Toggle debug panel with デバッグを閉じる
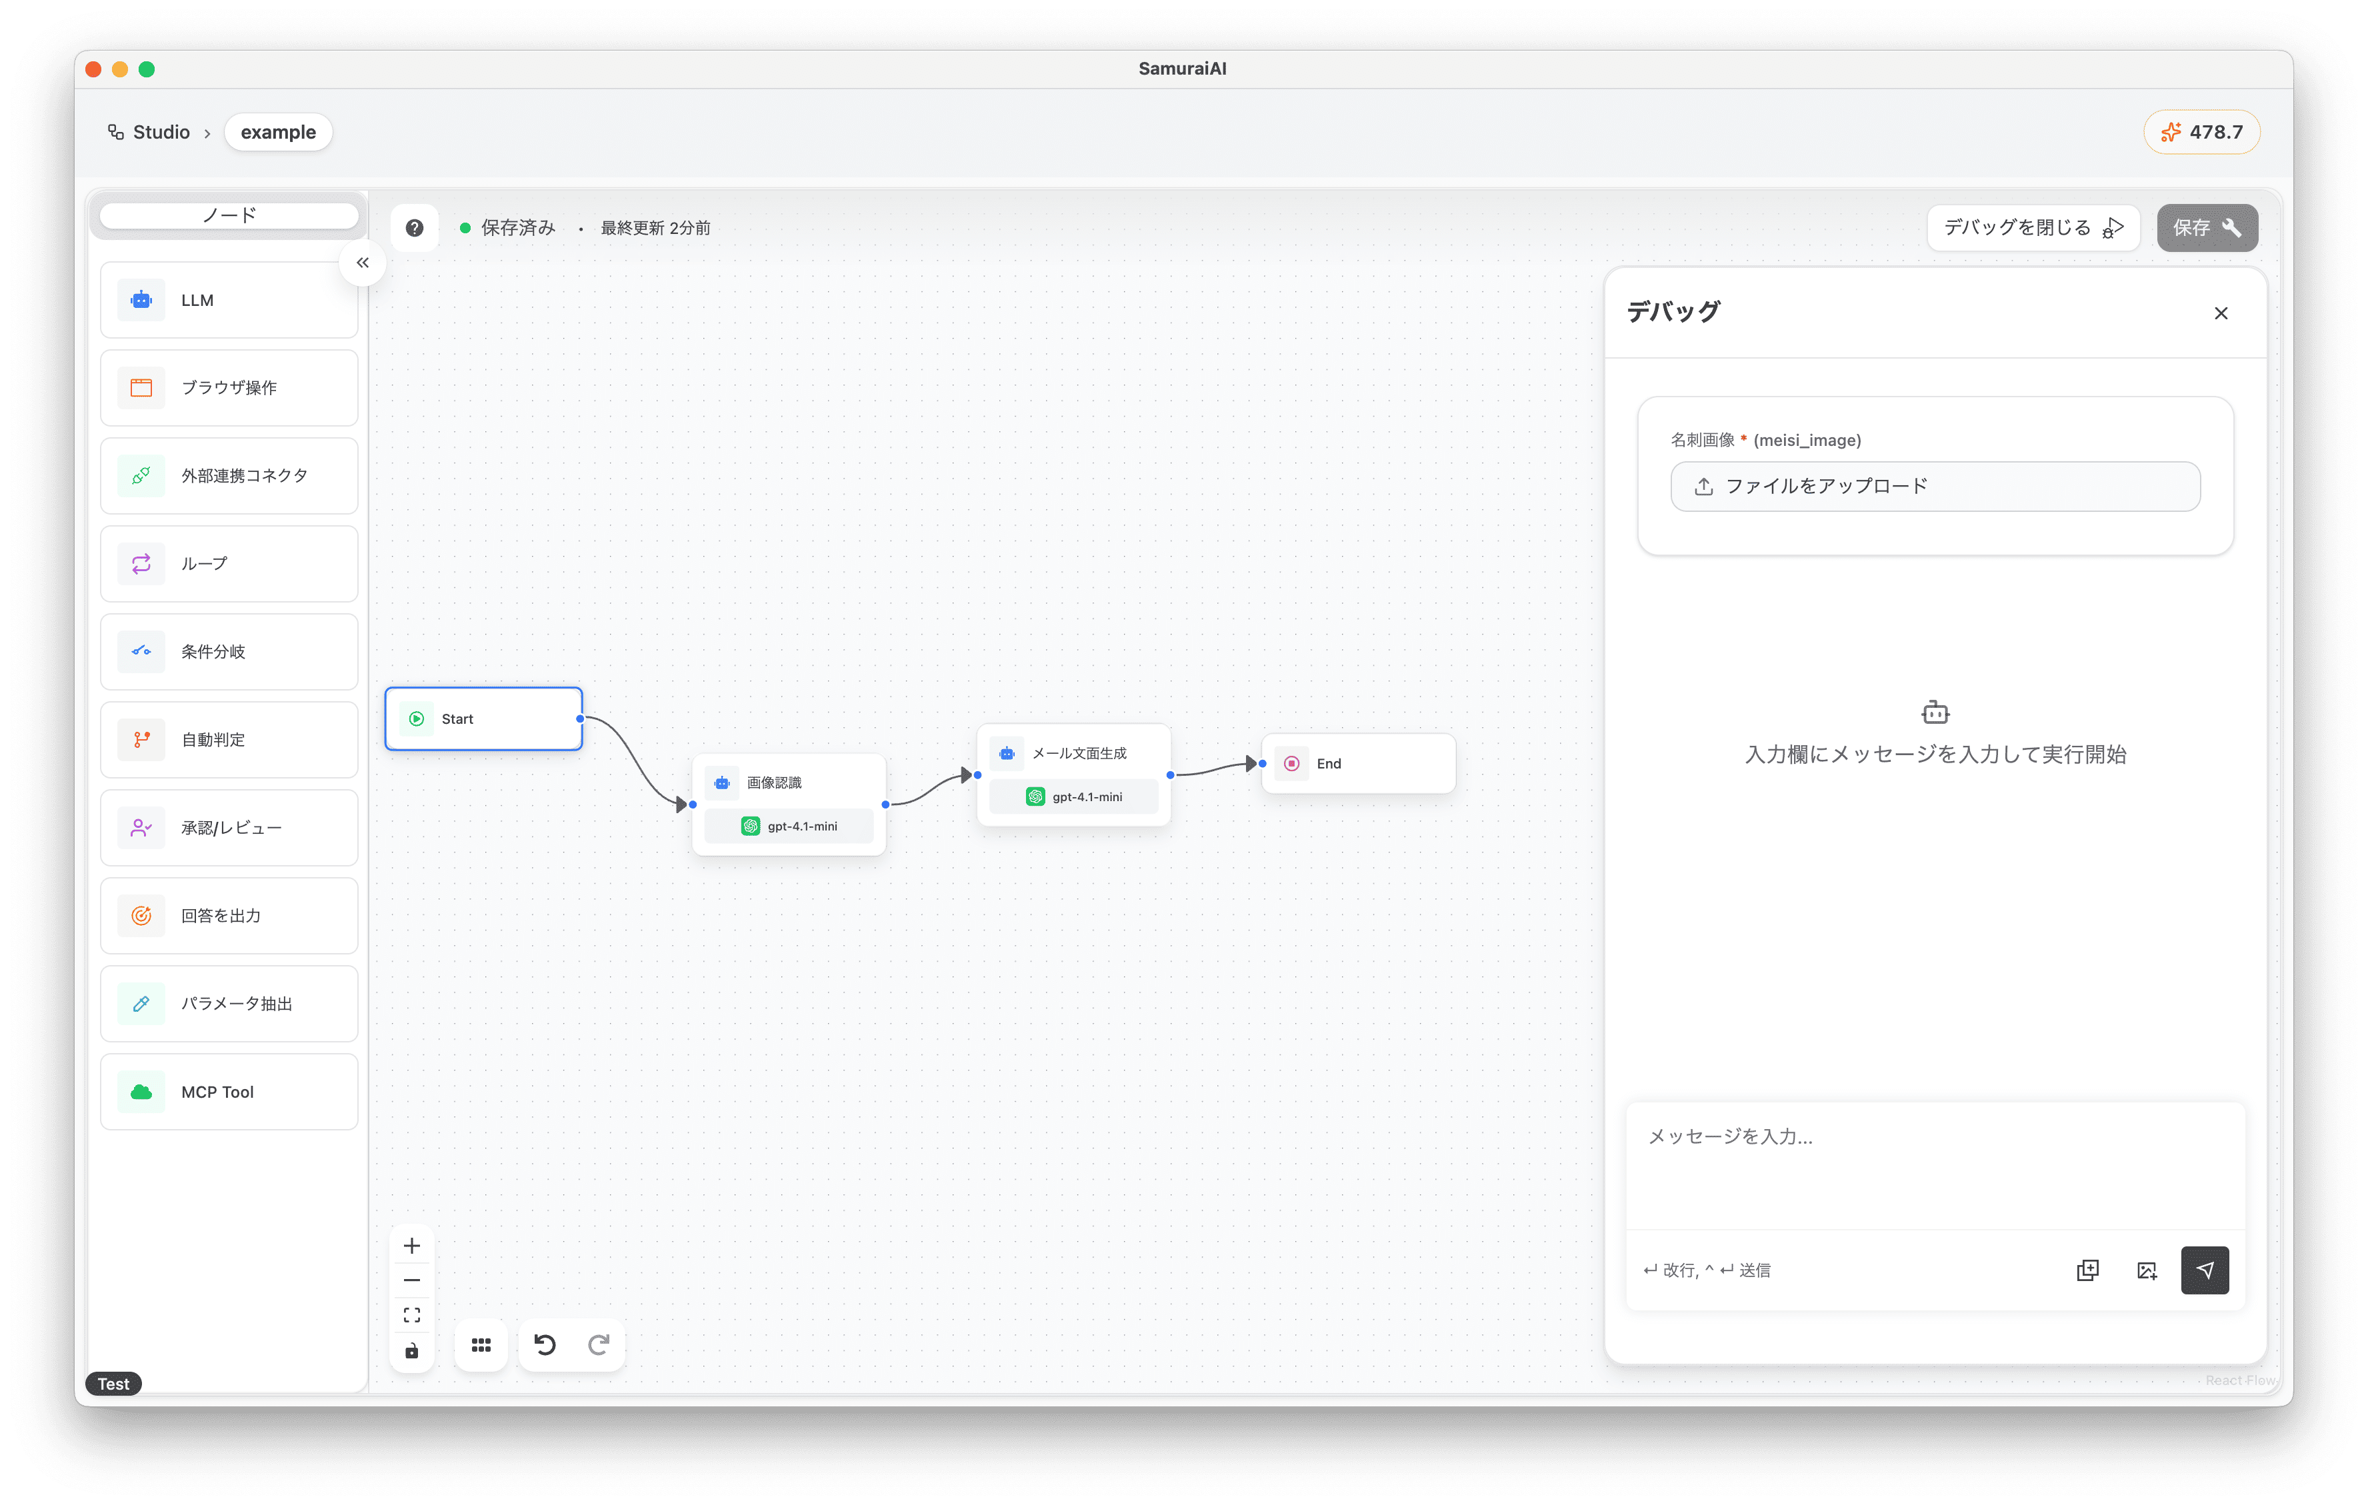The width and height of the screenshot is (2368, 1505). coord(2032,227)
